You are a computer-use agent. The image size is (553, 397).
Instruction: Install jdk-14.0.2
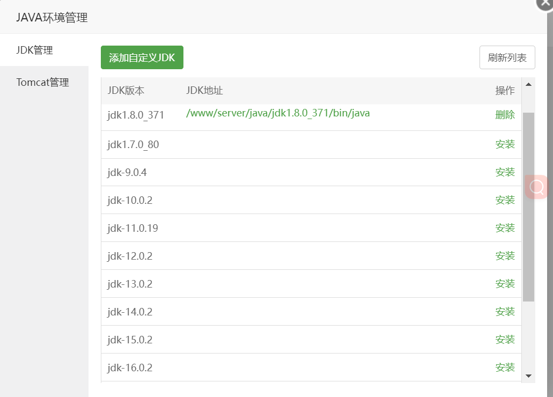click(x=505, y=312)
